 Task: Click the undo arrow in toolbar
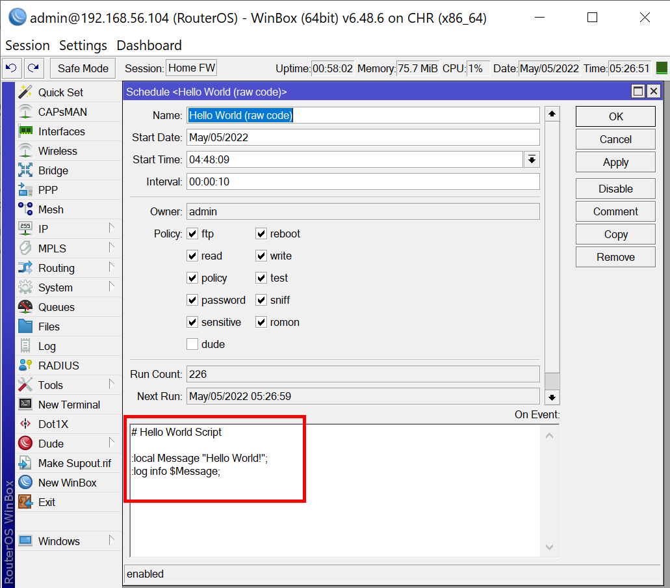[x=11, y=68]
